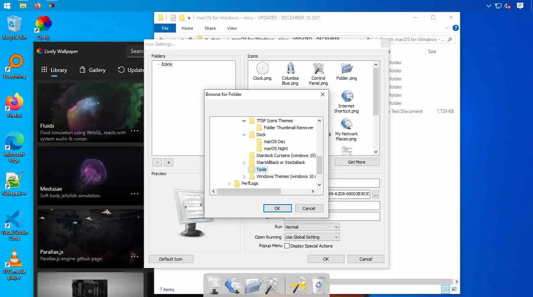
Task: Click the Default Icon button
Action: pos(171,259)
